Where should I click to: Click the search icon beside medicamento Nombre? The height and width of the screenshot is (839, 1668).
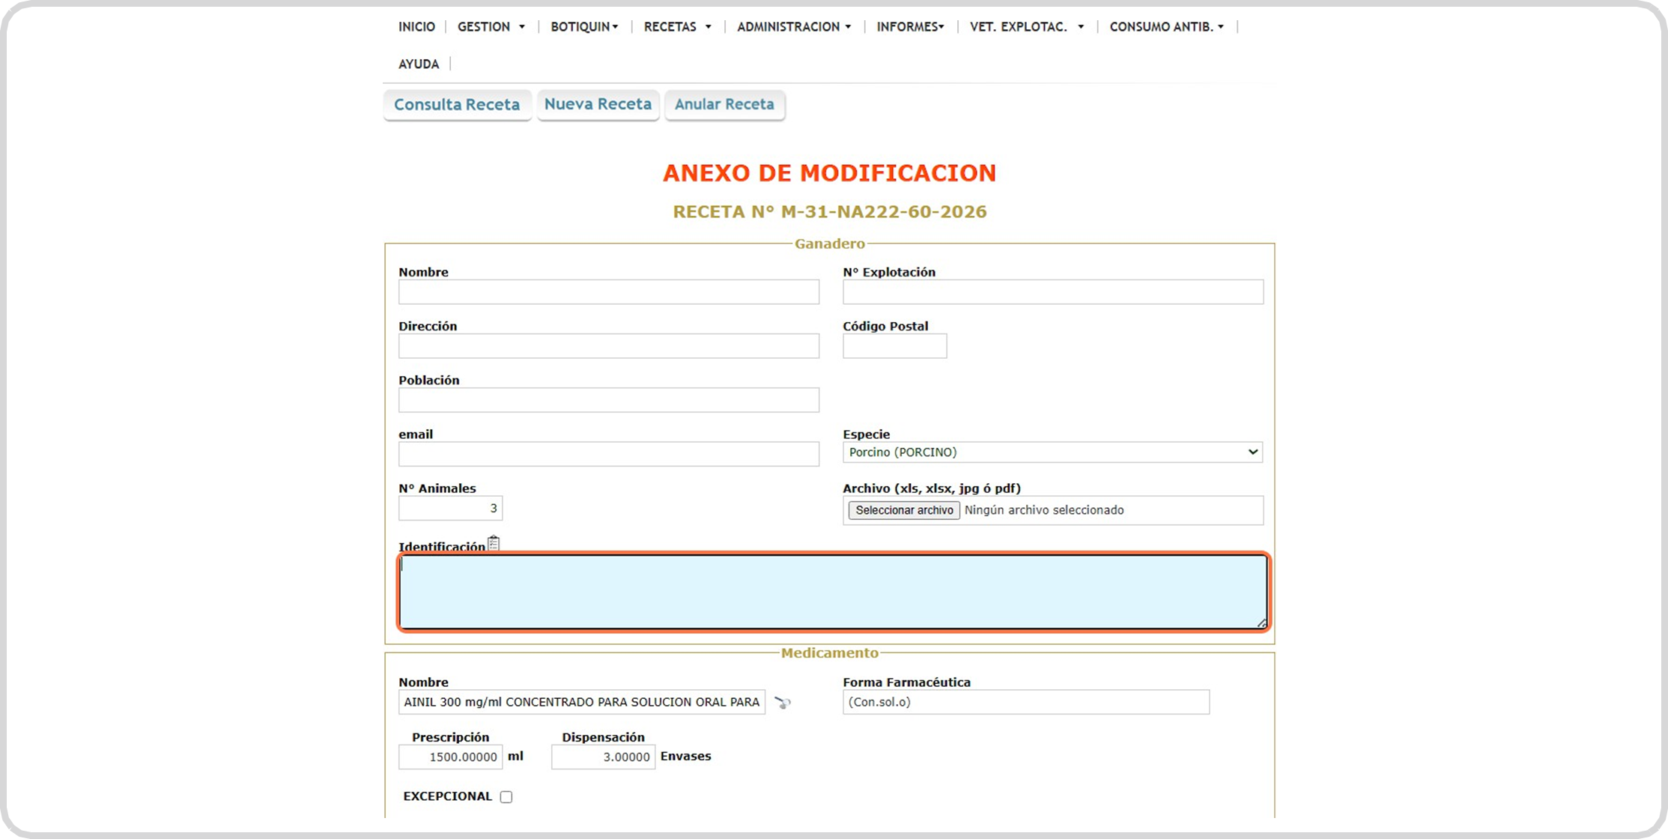click(782, 703)
